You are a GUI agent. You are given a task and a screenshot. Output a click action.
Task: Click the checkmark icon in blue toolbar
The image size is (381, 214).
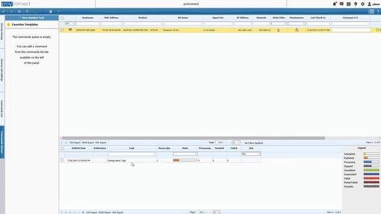[x=4, y=11]
